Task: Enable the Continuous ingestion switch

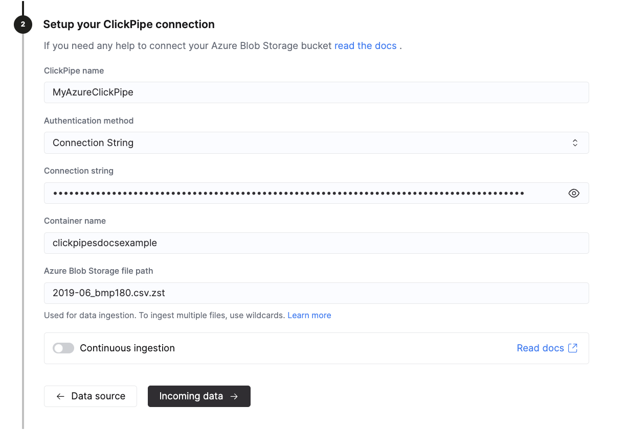Action: pos(63,348)
